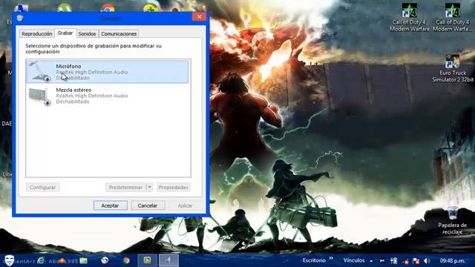This screenshot has width=475, height=267.
Task: Click the Deshabilitado status under Mezcla estéreo
Action: [x=73, y=102]
